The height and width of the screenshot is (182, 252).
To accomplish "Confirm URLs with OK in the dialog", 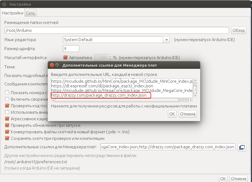I will pyautogui.click(x=172, y=114).
